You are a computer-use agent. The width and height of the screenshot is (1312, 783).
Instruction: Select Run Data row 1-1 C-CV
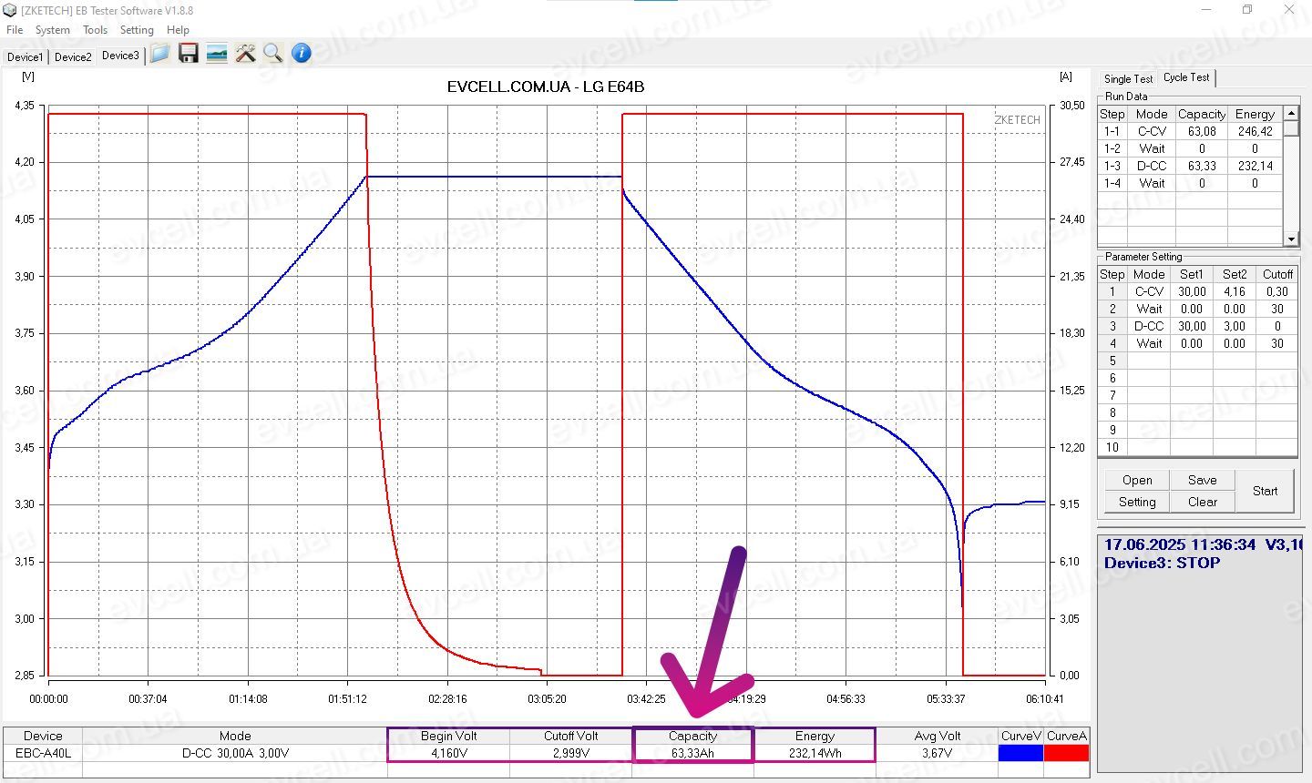(1190, 131)
